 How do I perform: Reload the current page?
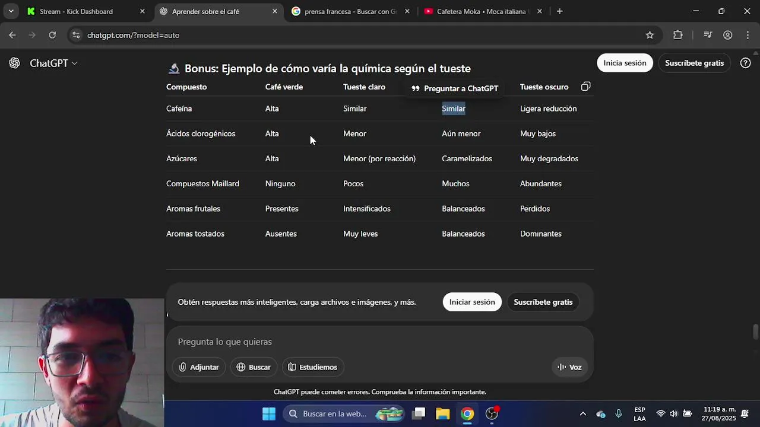(52, 35)
